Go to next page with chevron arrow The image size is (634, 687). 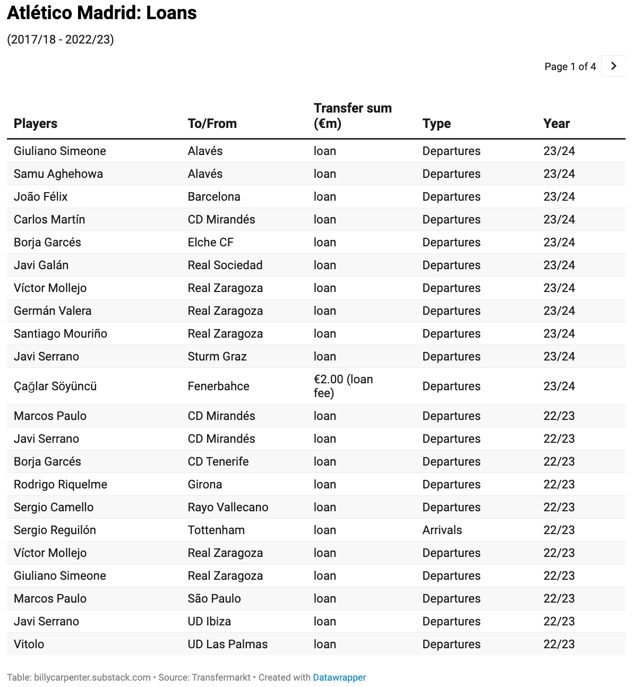coord(613,66)
